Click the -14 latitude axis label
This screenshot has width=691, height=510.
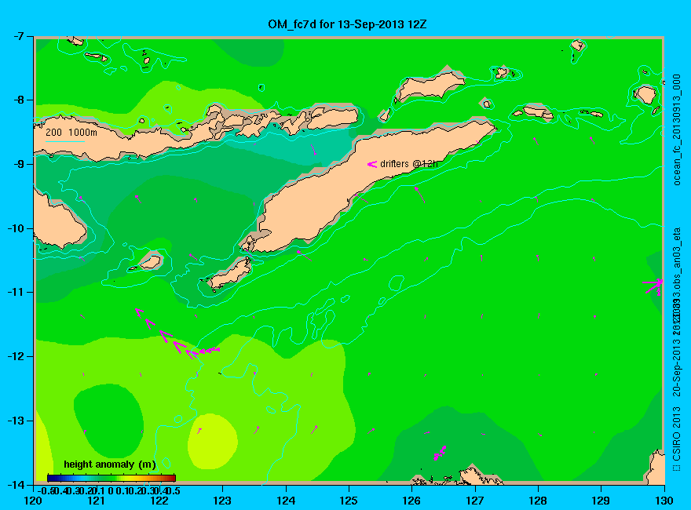(16, 484)
